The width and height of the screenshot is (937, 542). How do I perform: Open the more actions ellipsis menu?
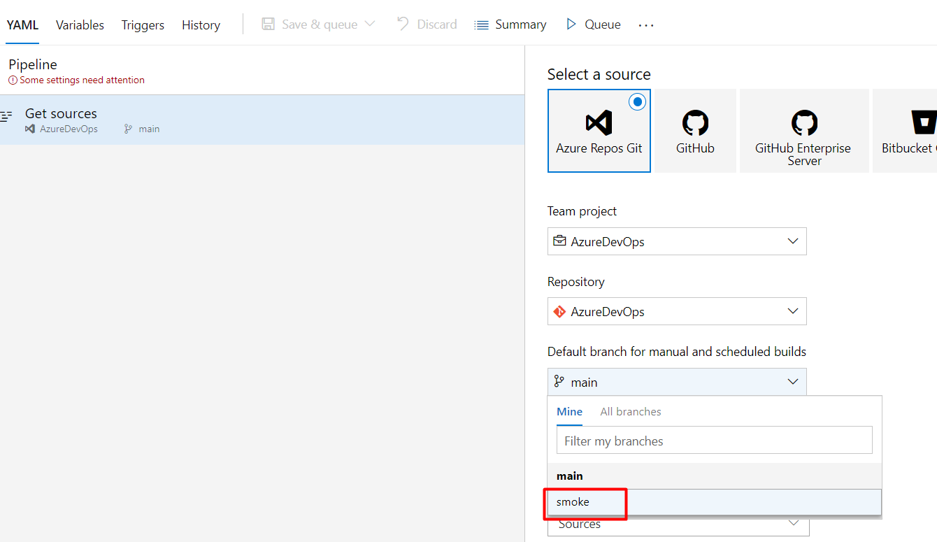click(x=646, y=25)
